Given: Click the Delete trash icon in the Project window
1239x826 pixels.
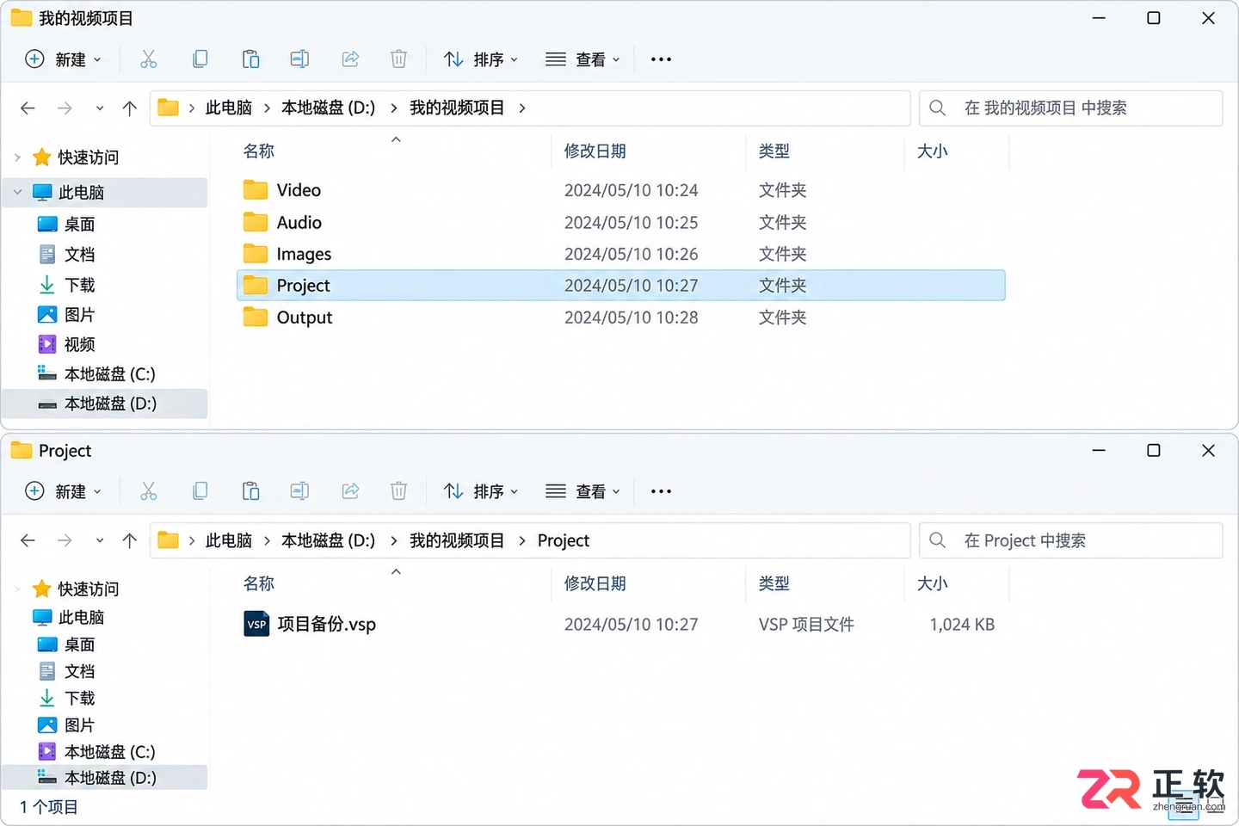Looking at the screenshot, I should tap(398, 491).
